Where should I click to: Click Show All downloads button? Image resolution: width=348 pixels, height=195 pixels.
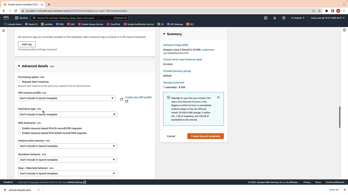[334, 190]
